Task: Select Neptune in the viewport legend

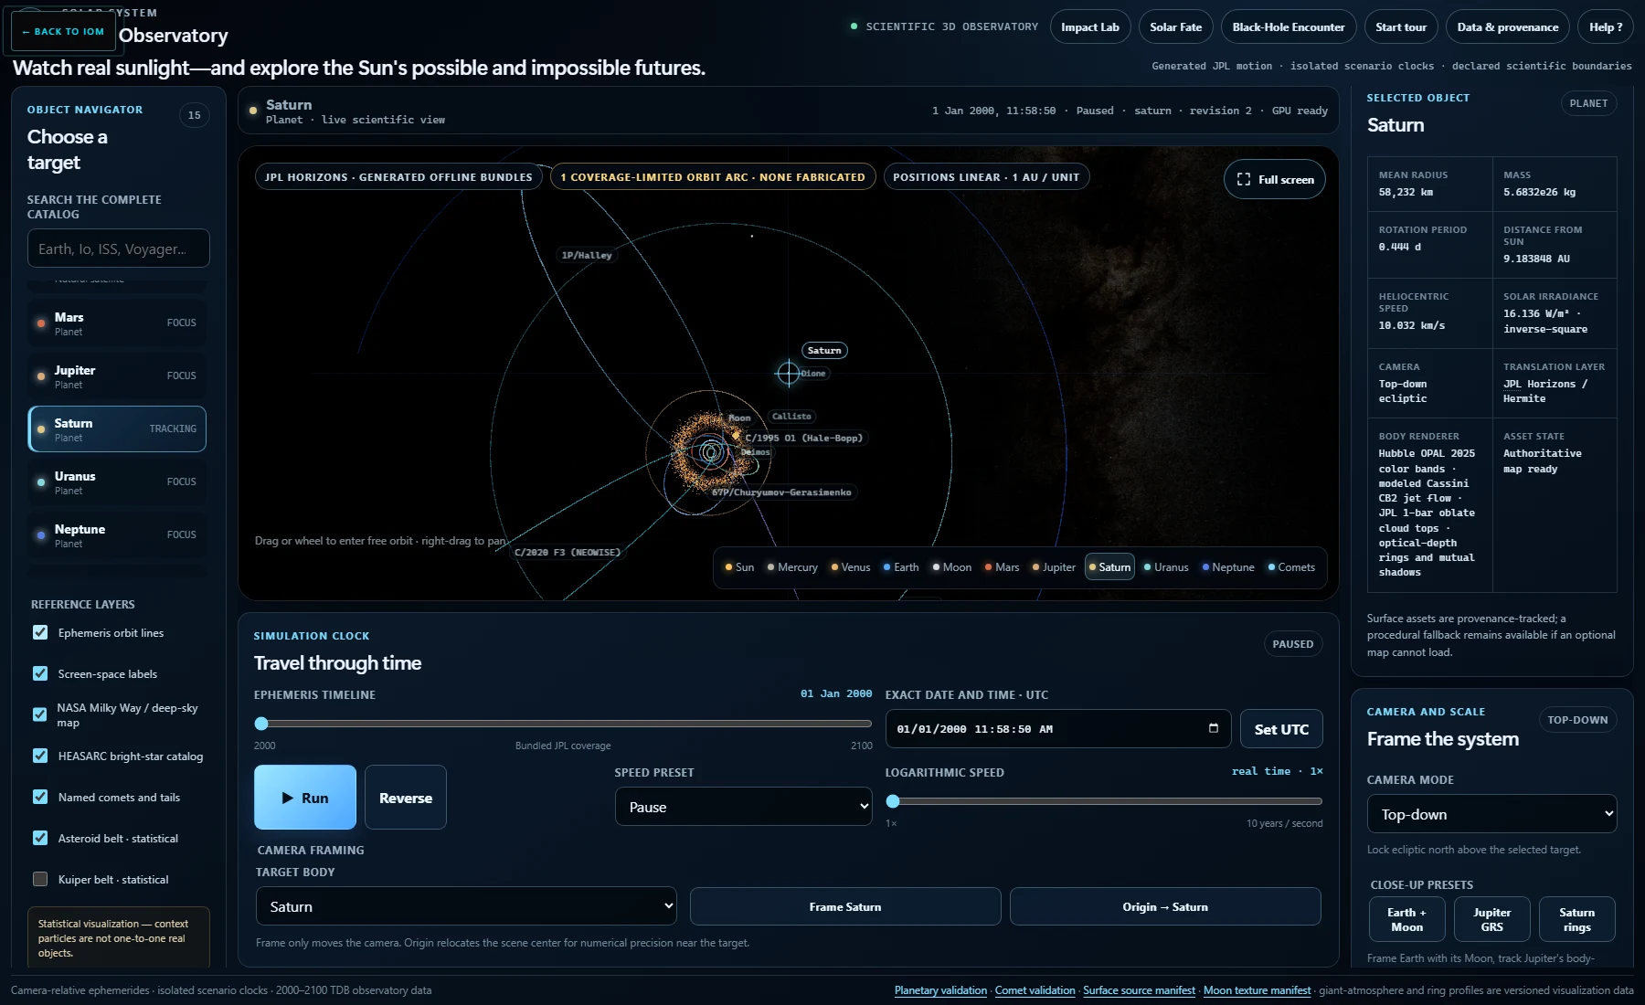Action: tap(1227, 567)
